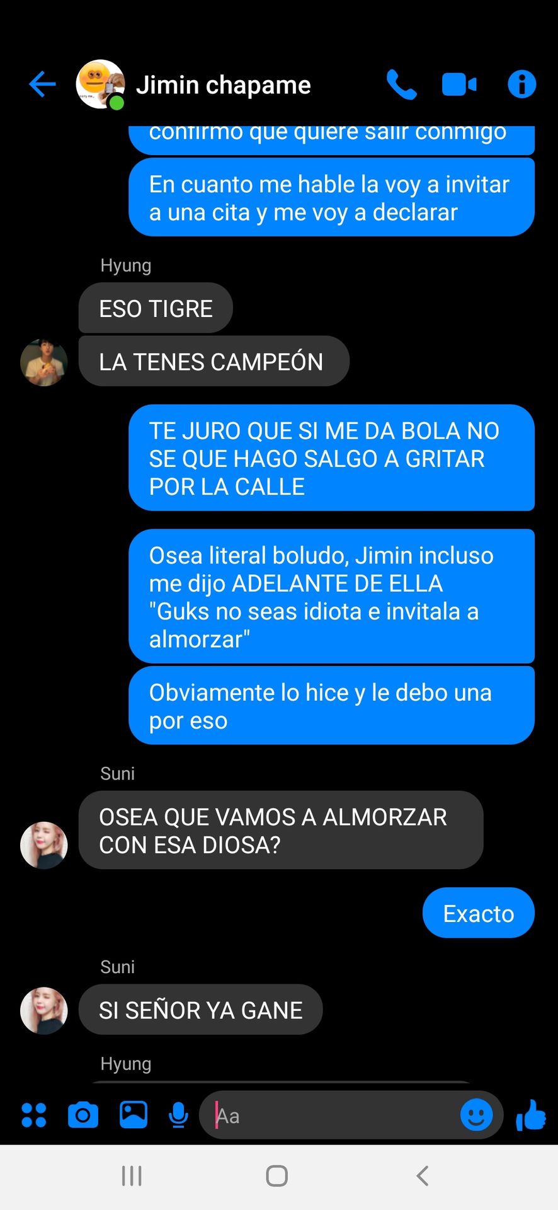Open conversation info with the i icon
Screen dimensions: 558x1210
point(521,84)
